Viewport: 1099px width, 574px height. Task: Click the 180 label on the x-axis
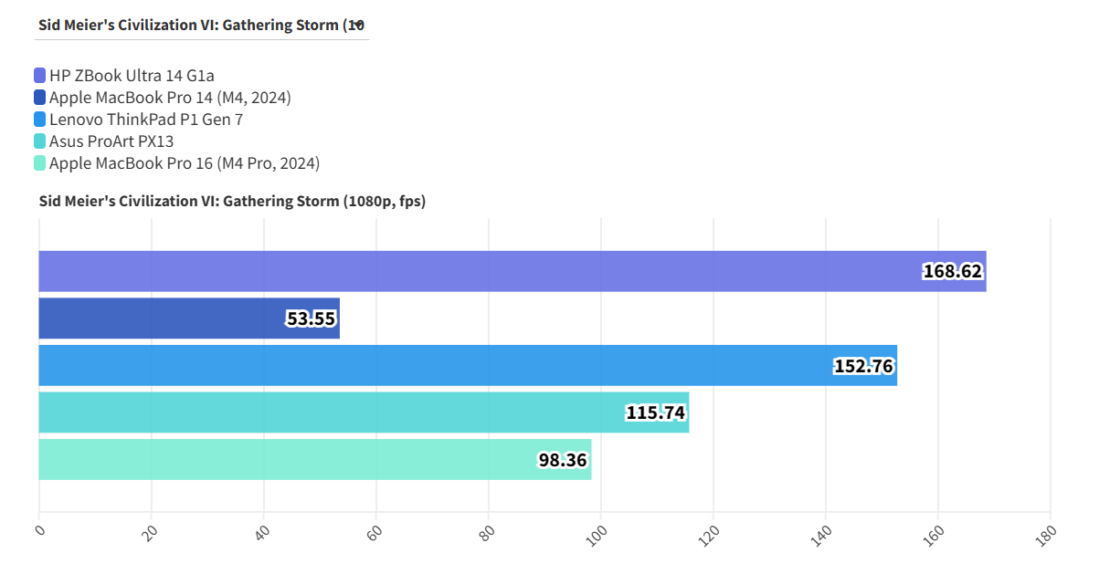coord(1048,533)
